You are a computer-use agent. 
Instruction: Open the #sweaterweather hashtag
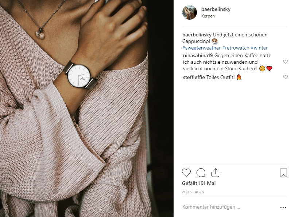[x=201, y=48]
